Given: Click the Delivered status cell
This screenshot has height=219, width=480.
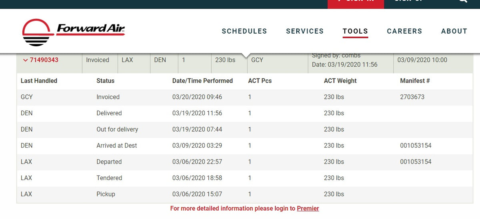Looking at the screenshot, I should click(x=109, y=113).
